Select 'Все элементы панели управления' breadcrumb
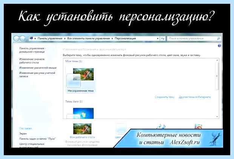Screen dimensions: 234x159 [x=88, y=38]
